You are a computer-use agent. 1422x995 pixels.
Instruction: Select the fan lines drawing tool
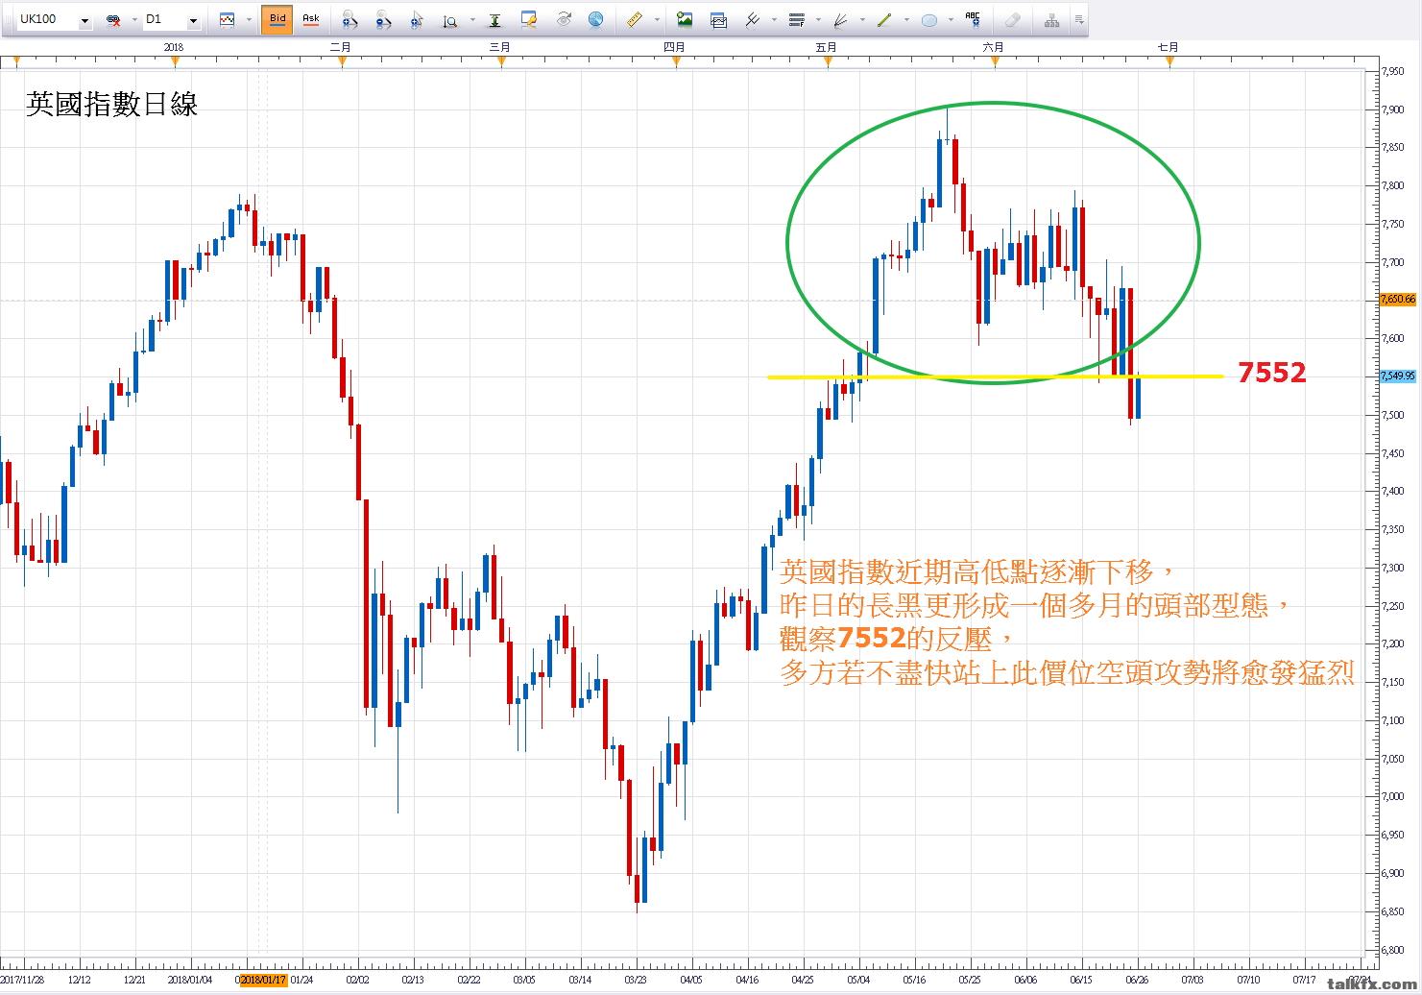(x=840, y=19)
